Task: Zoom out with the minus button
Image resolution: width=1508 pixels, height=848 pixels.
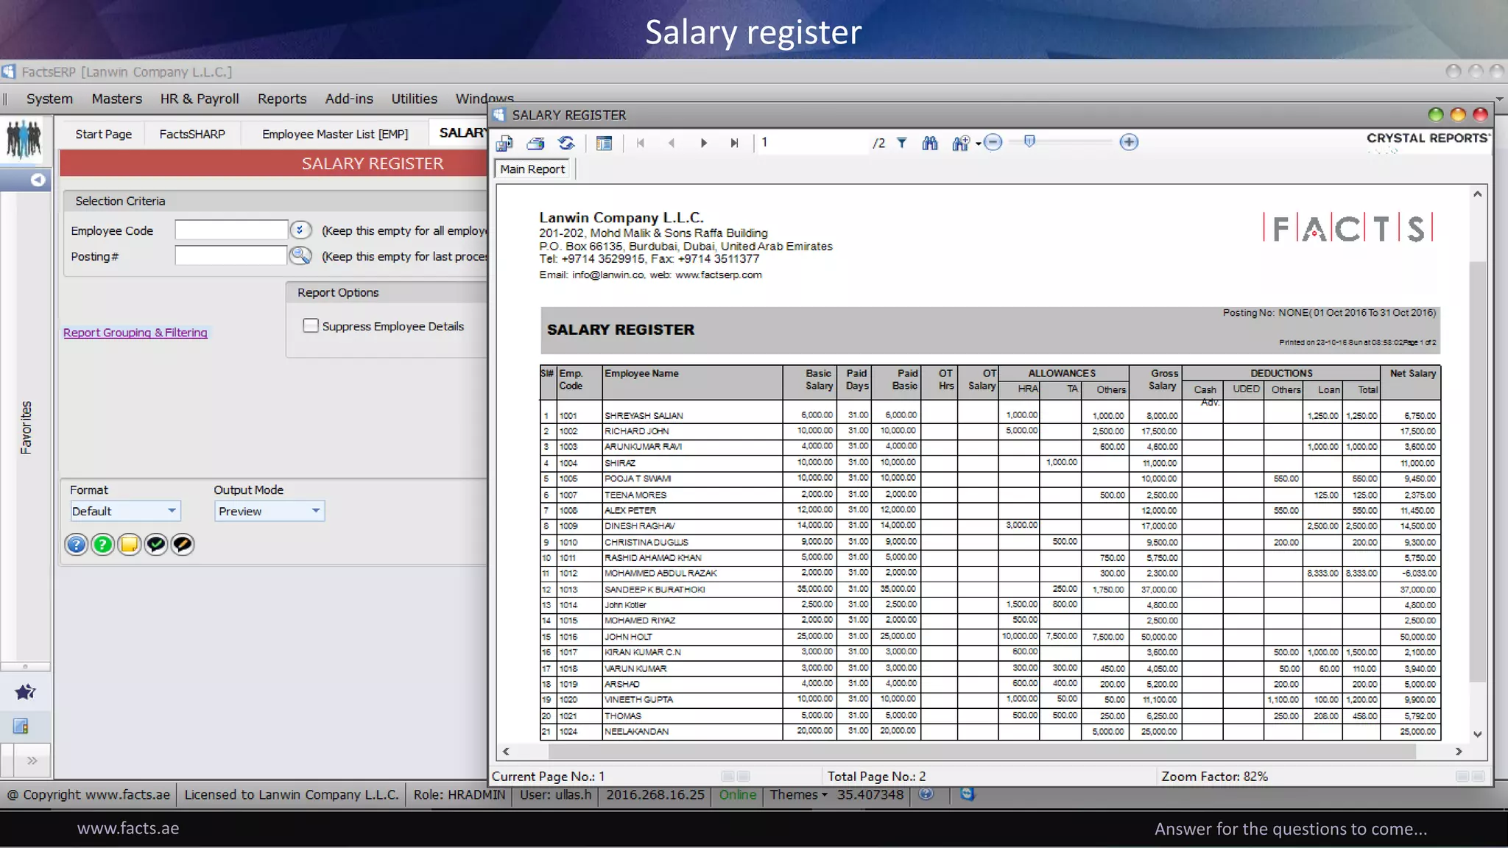Action: coord(993,142)
